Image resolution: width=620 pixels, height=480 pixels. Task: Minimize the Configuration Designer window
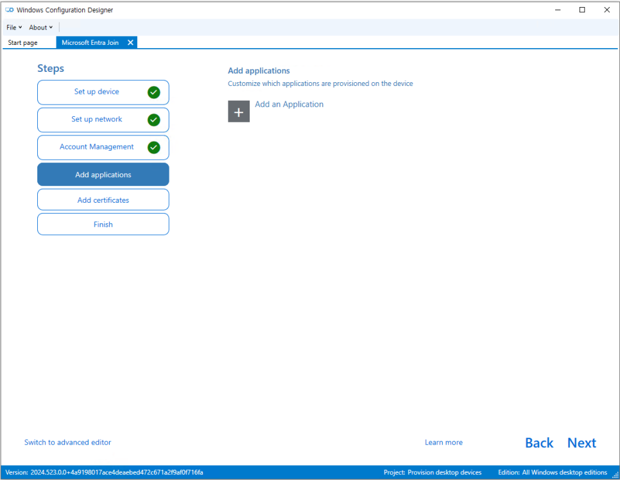click(558, 10)
